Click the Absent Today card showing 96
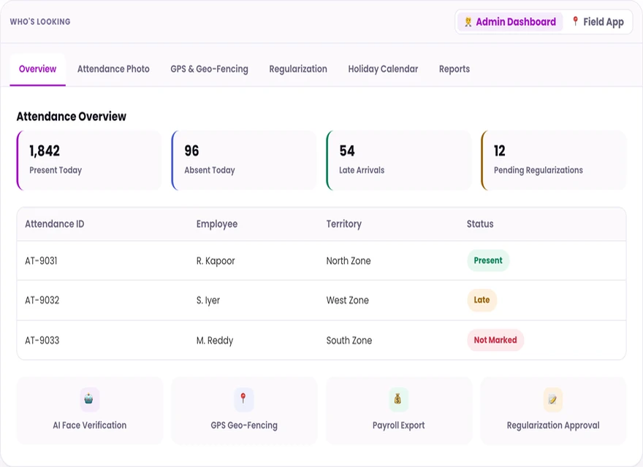 [244, 161]
